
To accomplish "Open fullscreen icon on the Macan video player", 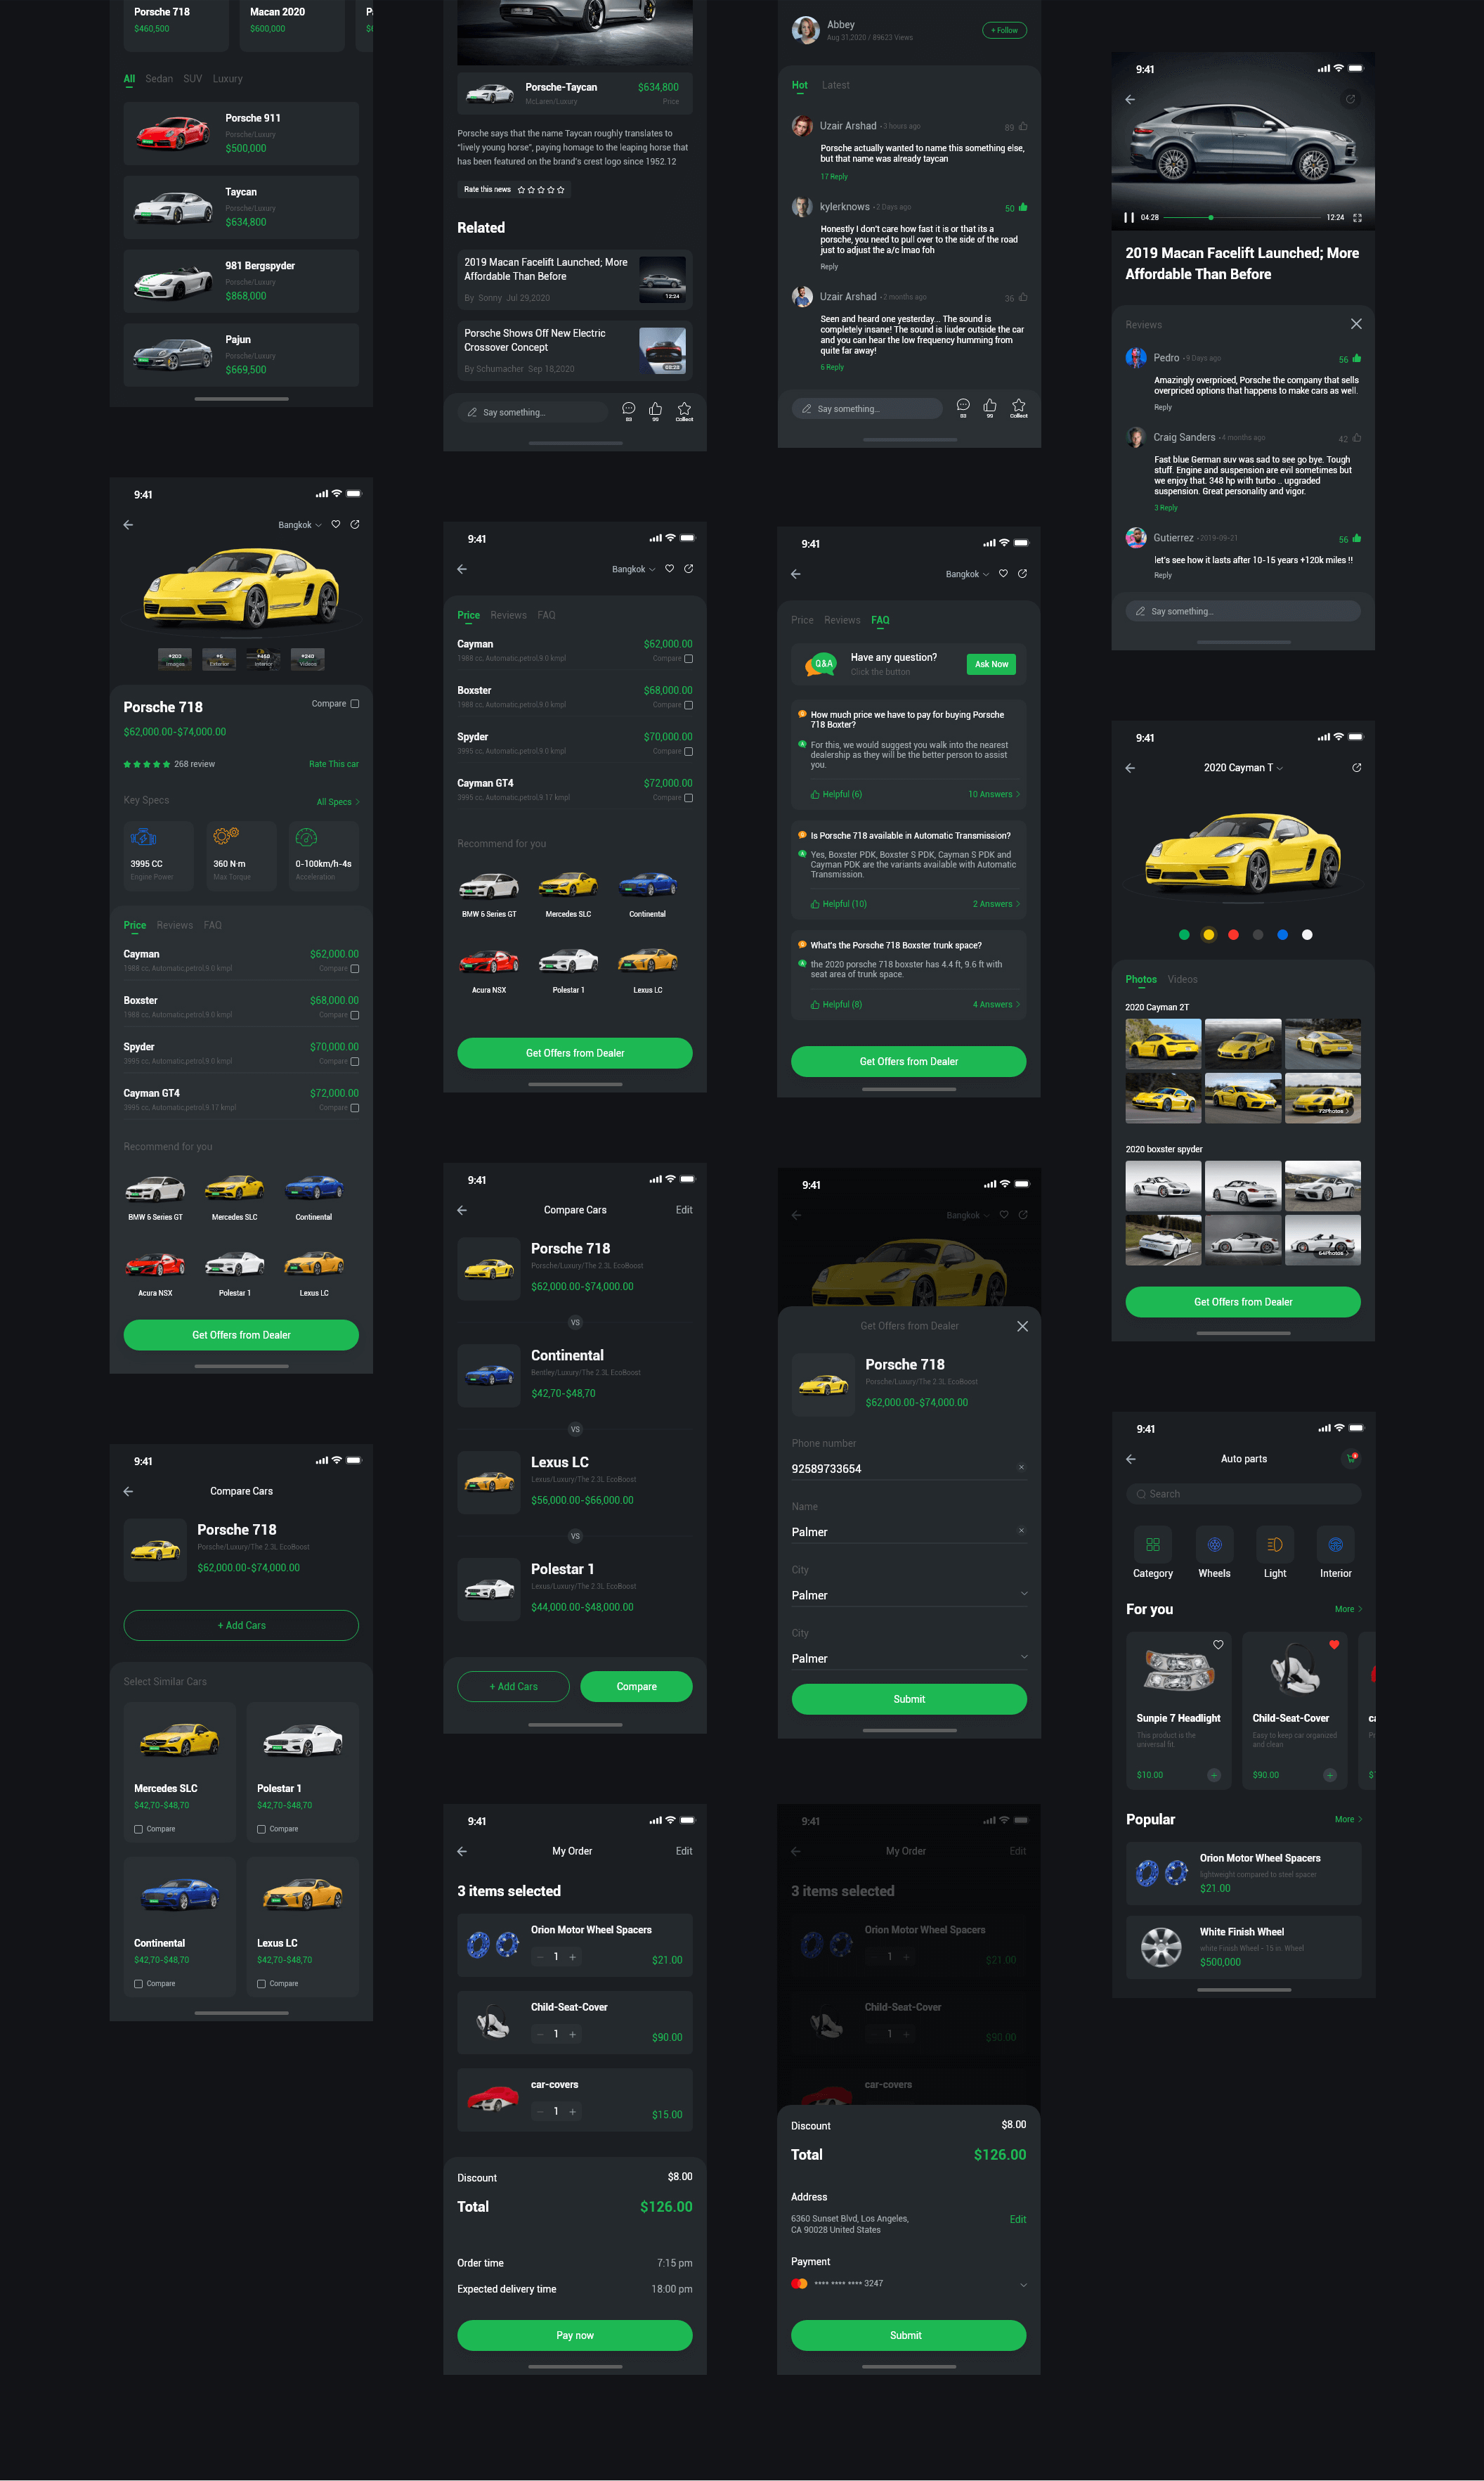I will (x=1357, y=217).
